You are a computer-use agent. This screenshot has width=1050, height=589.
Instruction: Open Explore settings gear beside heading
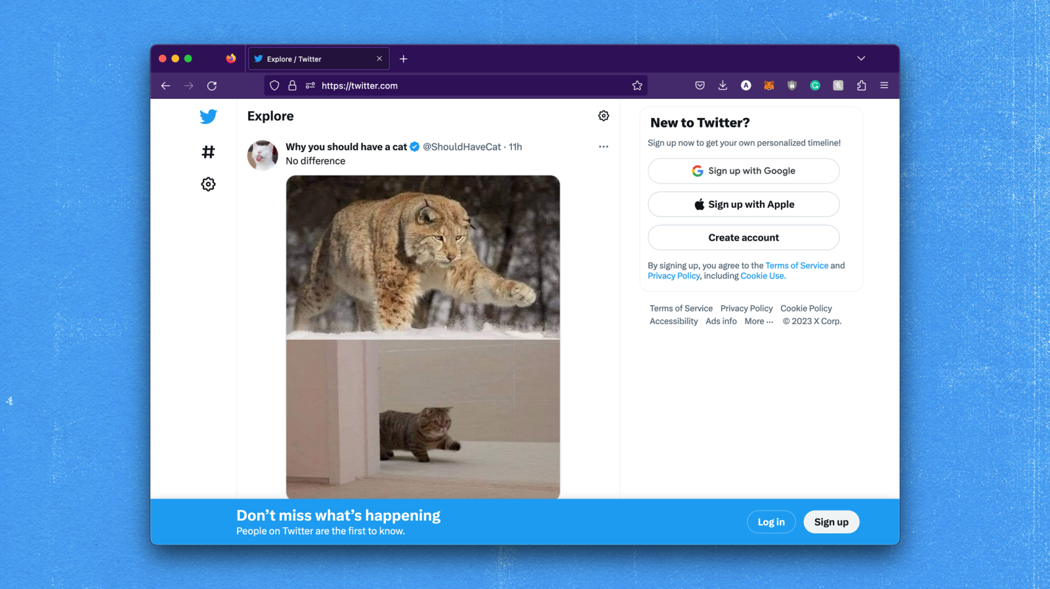603,116
